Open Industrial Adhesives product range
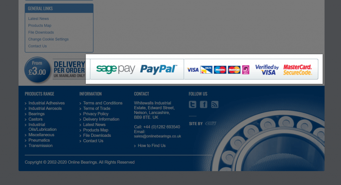This screenshot has width=341, height=185. click(x=47, y=103)
